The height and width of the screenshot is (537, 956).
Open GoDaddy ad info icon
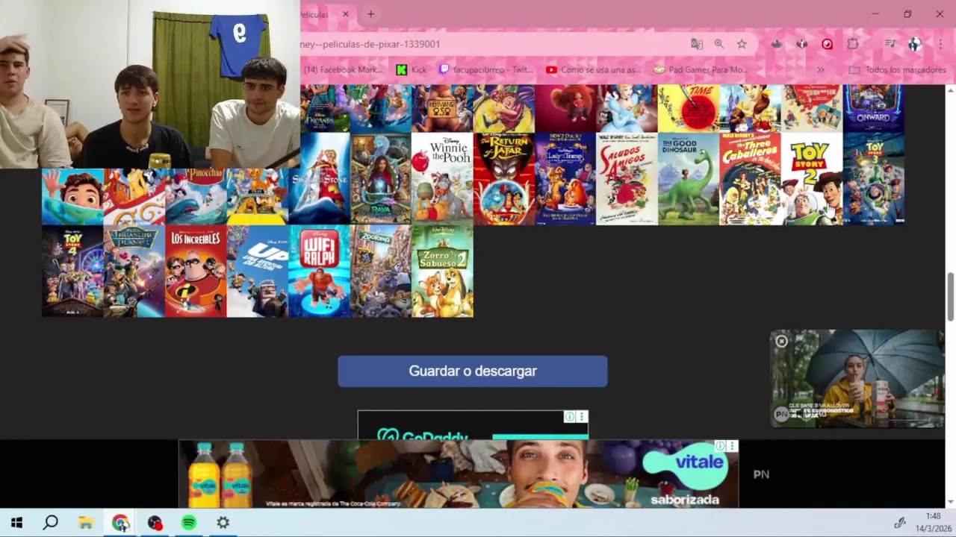(570, 417)
